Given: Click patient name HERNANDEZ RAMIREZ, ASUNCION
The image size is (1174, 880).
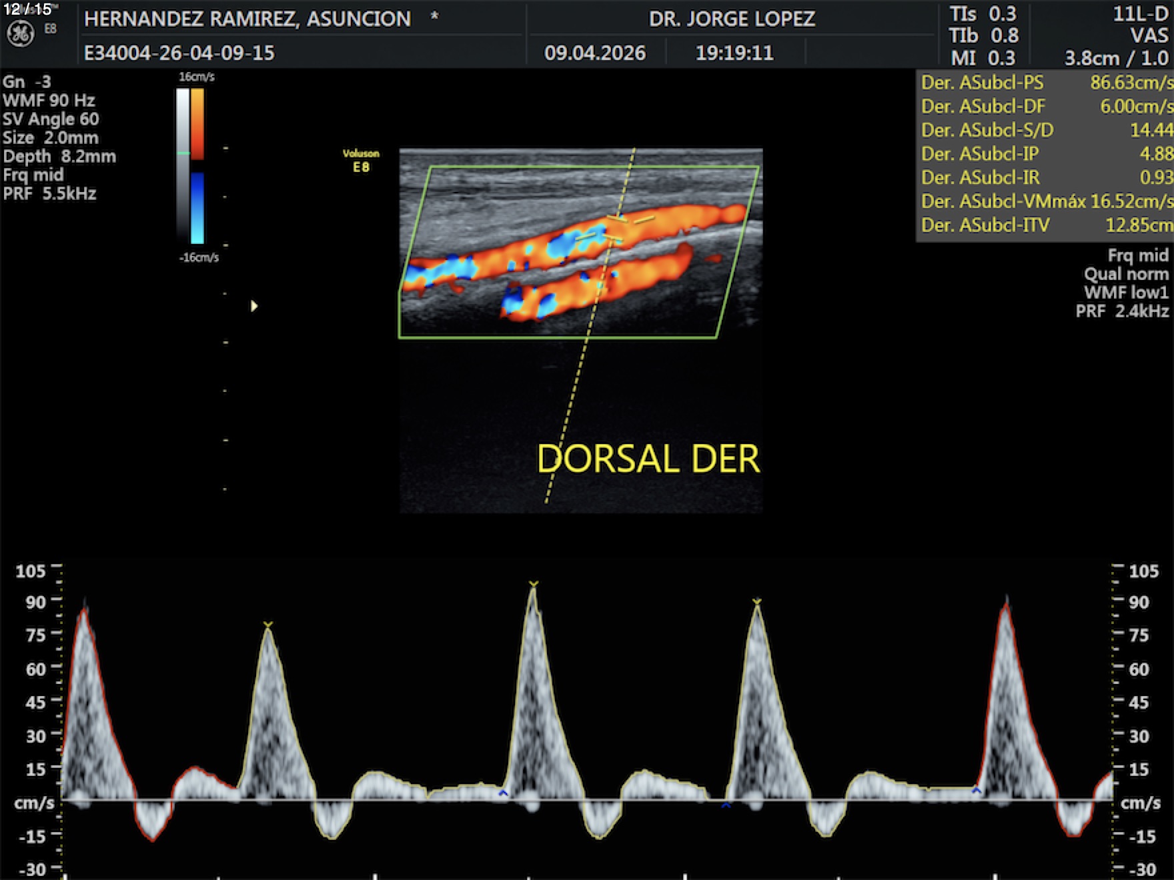Looking at the screenshot, I should click(x=247, y=19).
